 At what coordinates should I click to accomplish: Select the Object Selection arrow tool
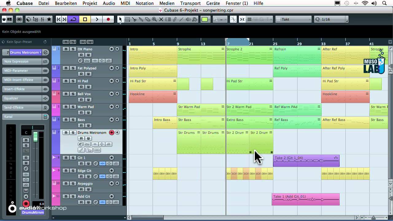point(120,19)
